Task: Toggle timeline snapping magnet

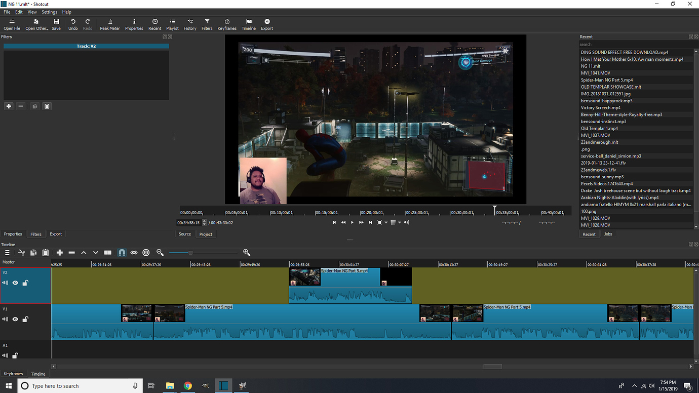Action: tap(122, 252)
